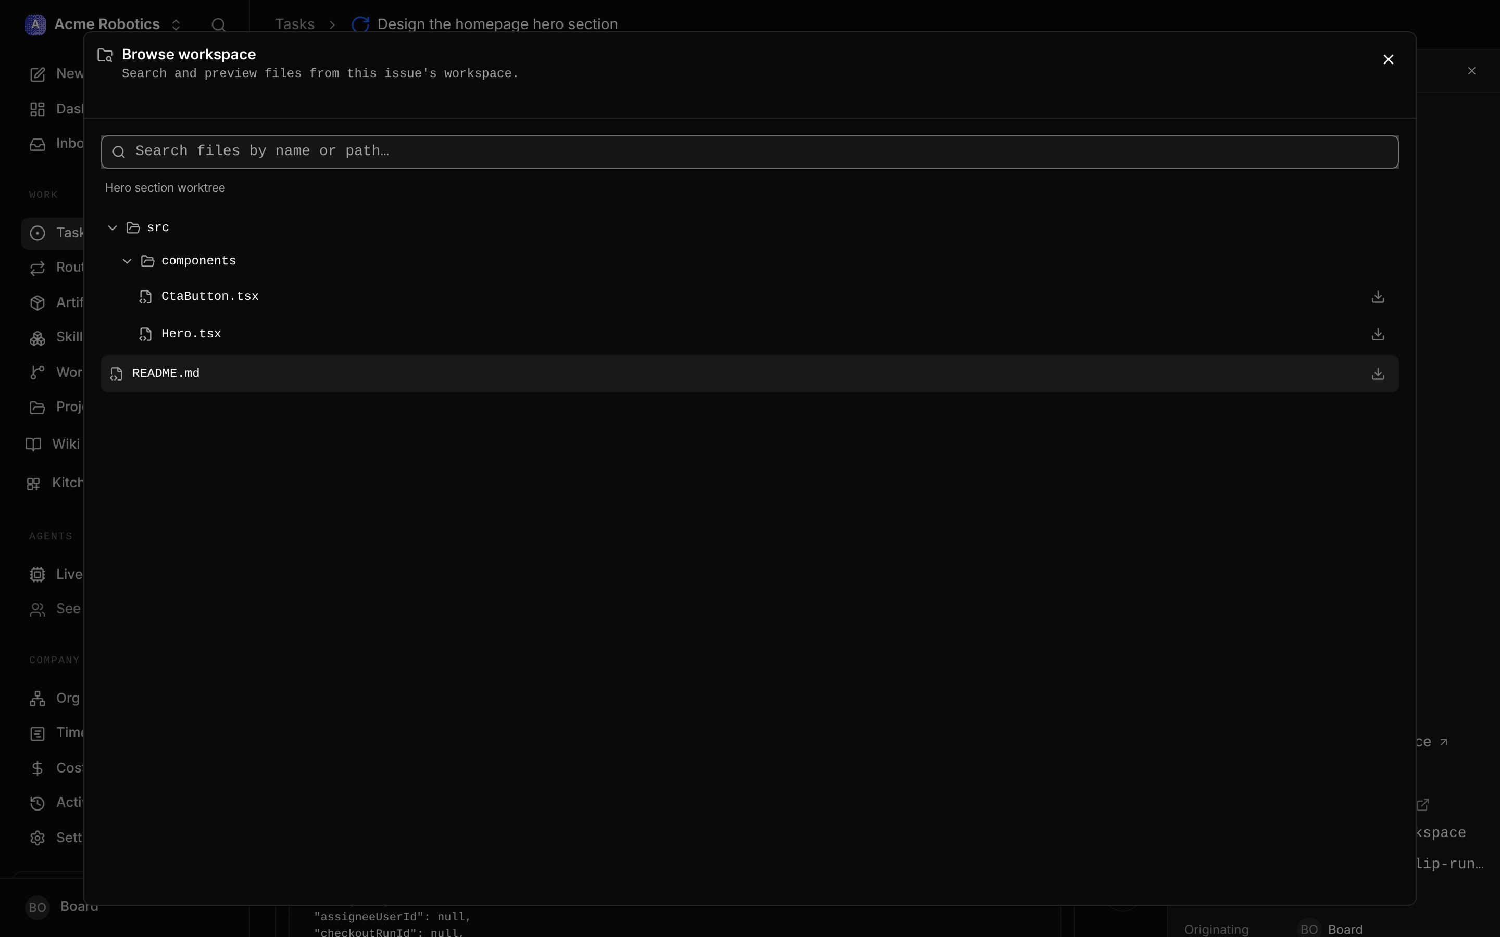Screen dimensions: 1500x937
Task: Open the Tasks sidebar icon
Action: click(37, 233)
